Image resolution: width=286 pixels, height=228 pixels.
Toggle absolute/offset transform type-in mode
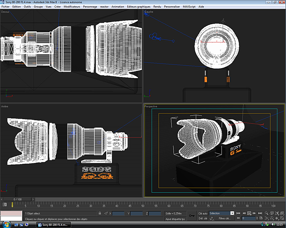106,213
